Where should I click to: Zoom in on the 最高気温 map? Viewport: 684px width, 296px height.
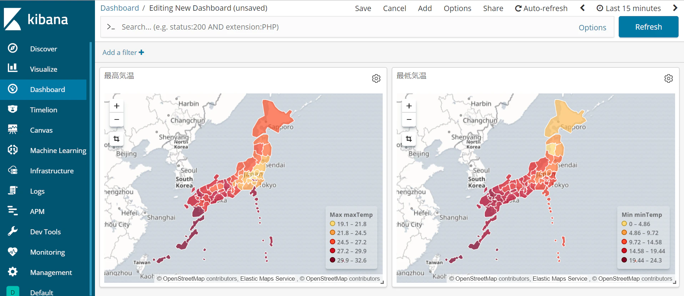point(116,106)
